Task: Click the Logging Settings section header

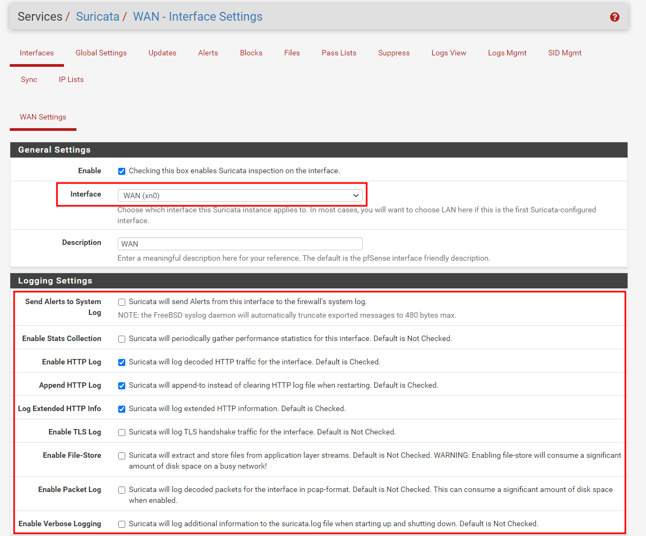Action: tap(318, 281)
